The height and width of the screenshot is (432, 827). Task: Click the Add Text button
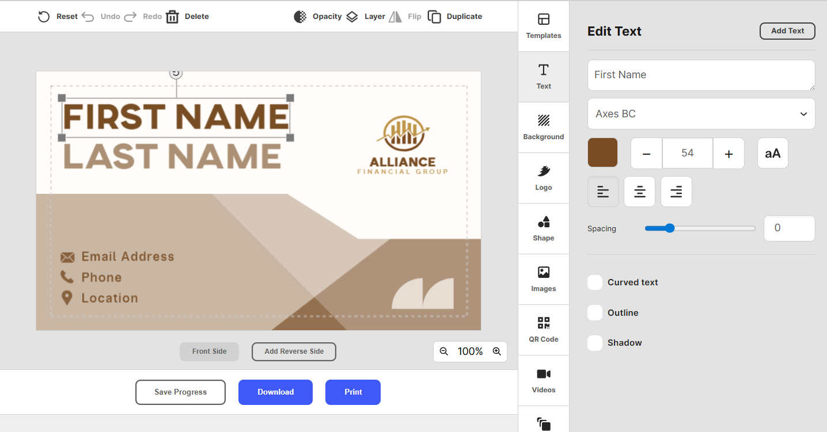(x=787, y=31)
